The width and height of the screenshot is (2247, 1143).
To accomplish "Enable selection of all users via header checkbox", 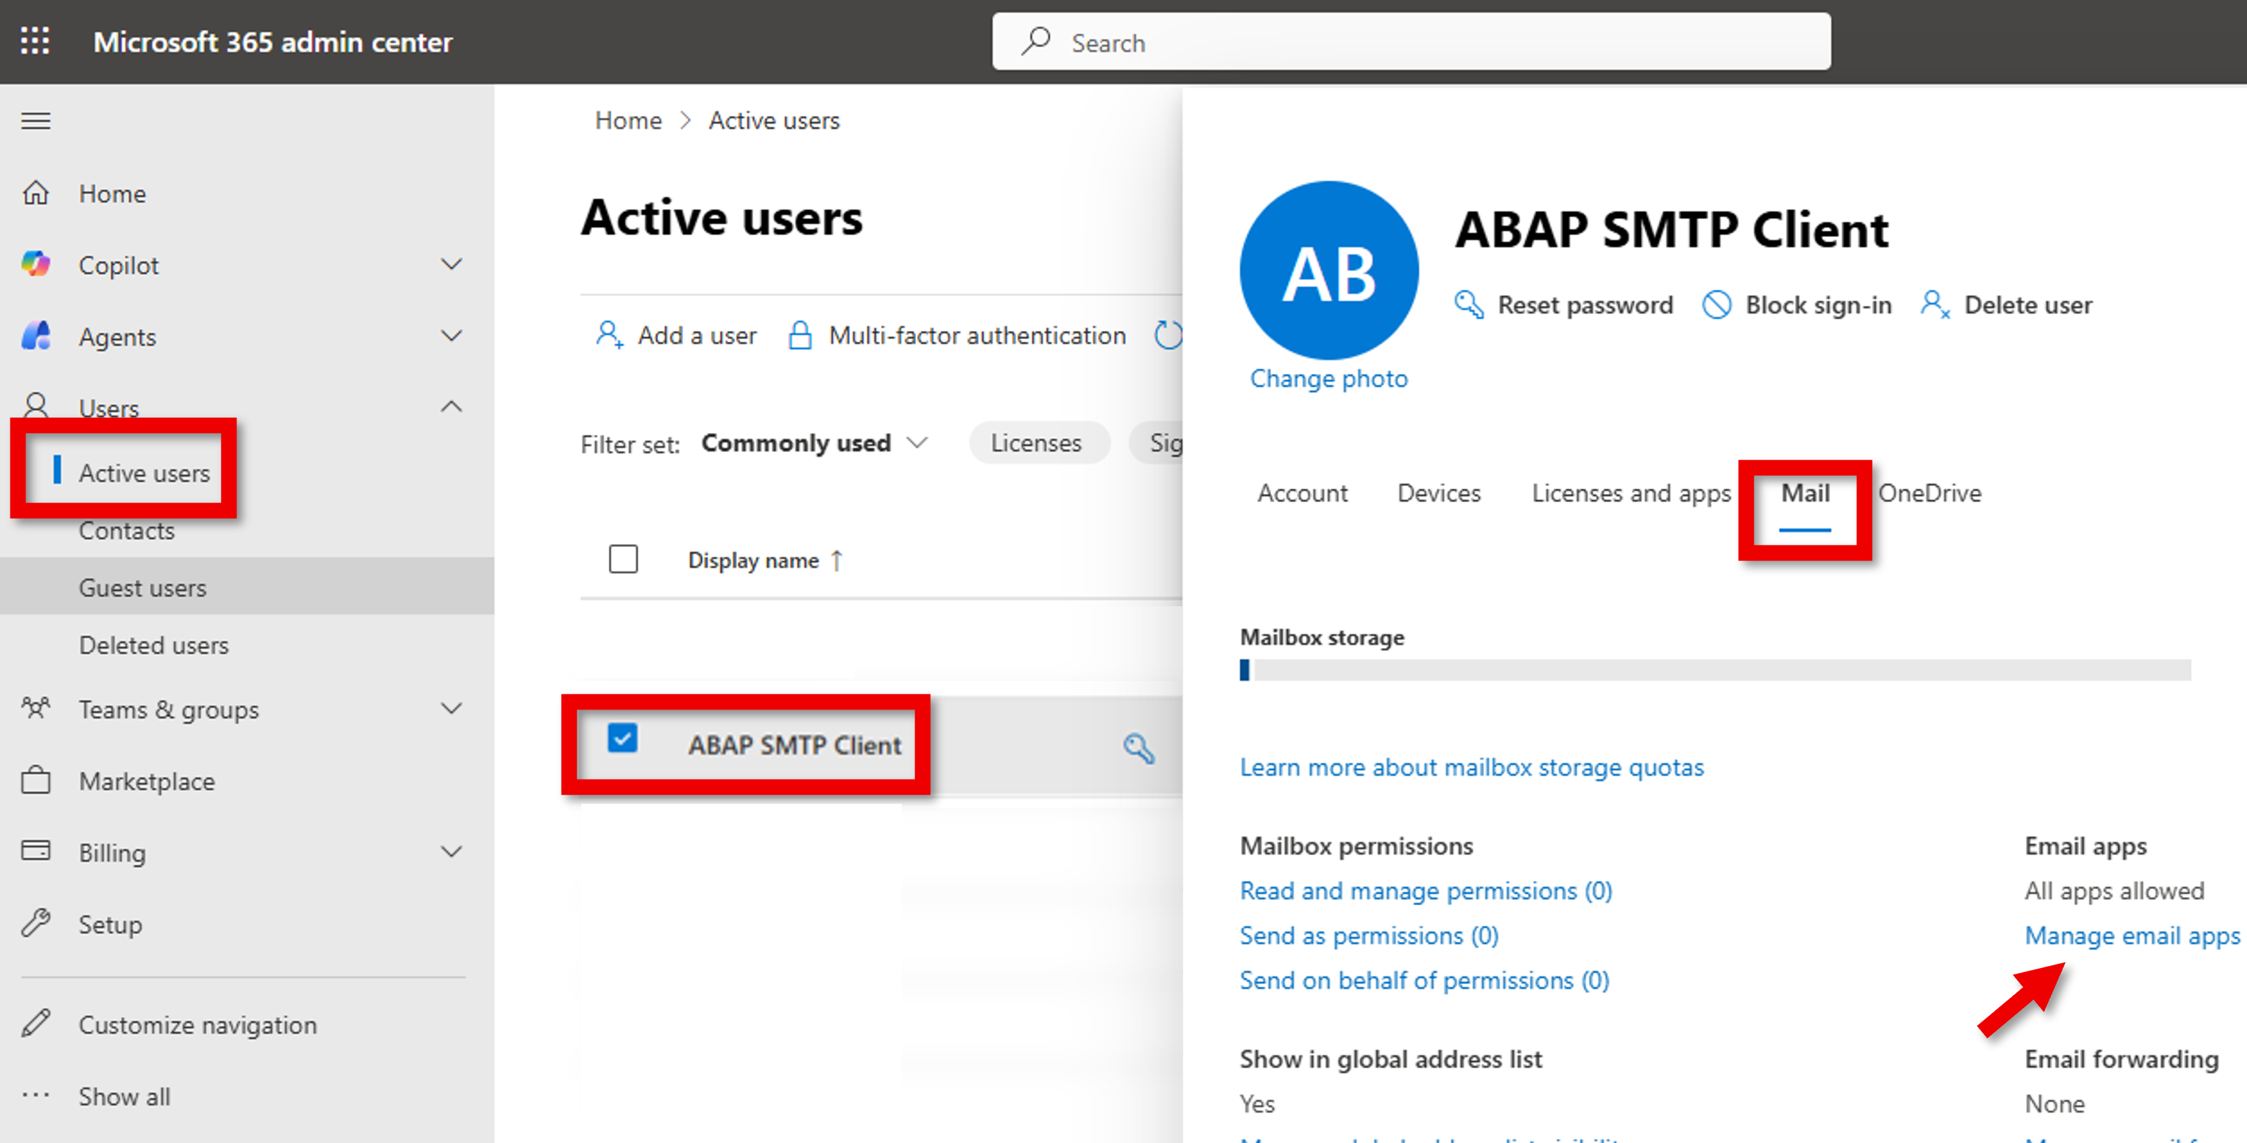I will 623,559.
